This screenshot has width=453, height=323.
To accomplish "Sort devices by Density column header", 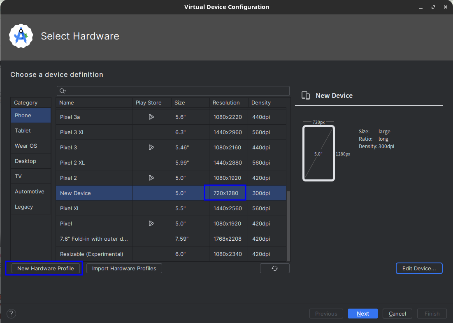I will (x=261, y=102).
